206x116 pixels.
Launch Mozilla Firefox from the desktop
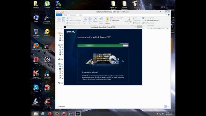coord(36,46)
